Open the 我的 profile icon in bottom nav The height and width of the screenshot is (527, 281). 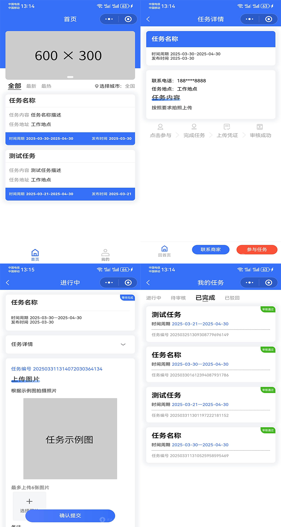(x=105, y=252)
